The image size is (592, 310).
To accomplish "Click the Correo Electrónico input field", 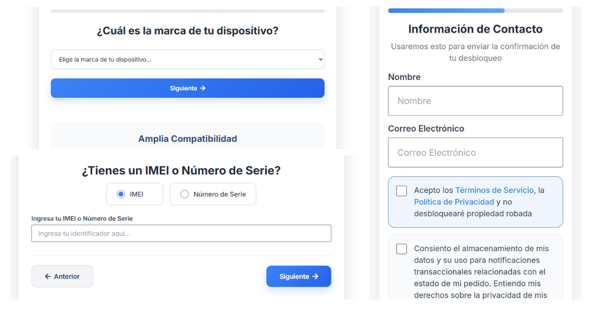I will point(475,152).
